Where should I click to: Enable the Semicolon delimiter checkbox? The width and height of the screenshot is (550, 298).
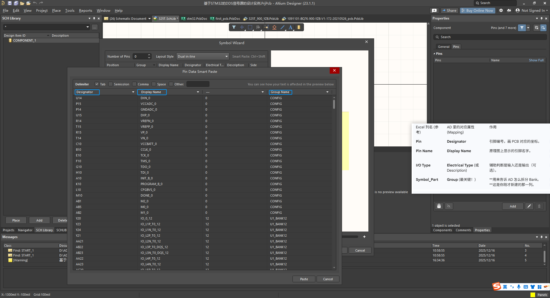point(111,84)
